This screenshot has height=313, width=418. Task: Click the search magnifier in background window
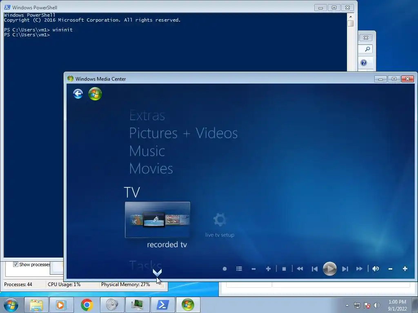367,49
